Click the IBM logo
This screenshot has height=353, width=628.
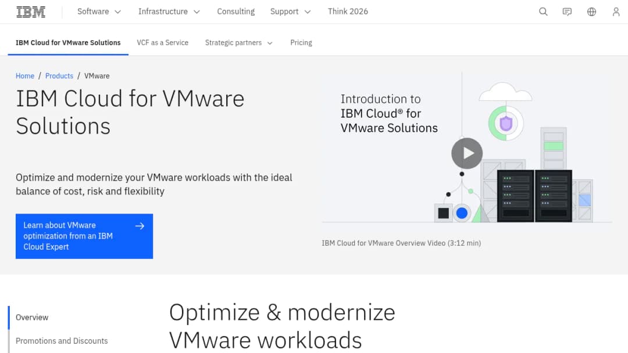pyautogui.click(x=31, y=12)
